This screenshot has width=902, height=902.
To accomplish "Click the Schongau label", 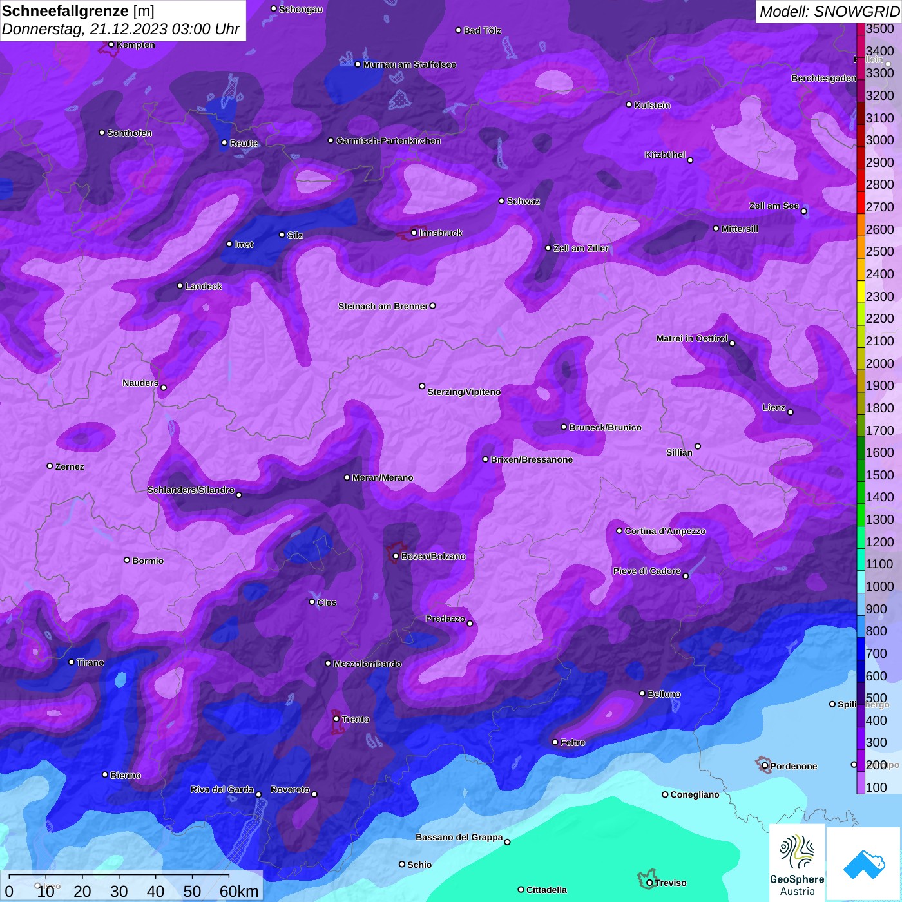I will click(301, 9).
